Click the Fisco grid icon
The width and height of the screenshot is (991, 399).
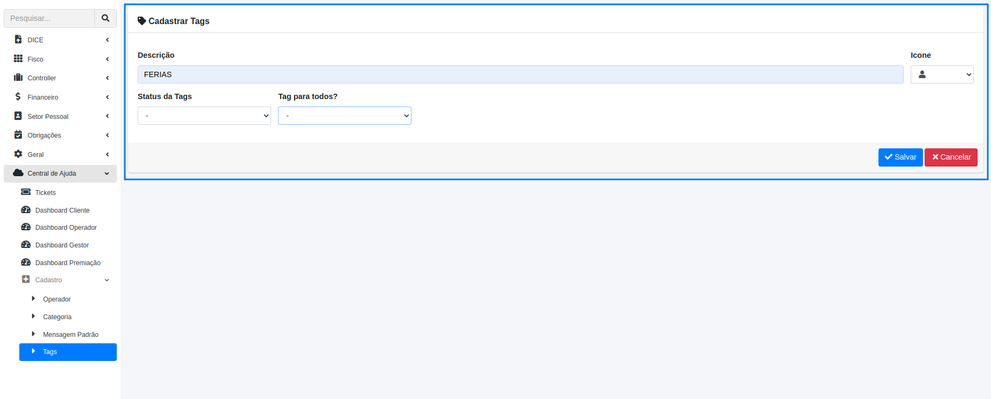click(18, 59)
